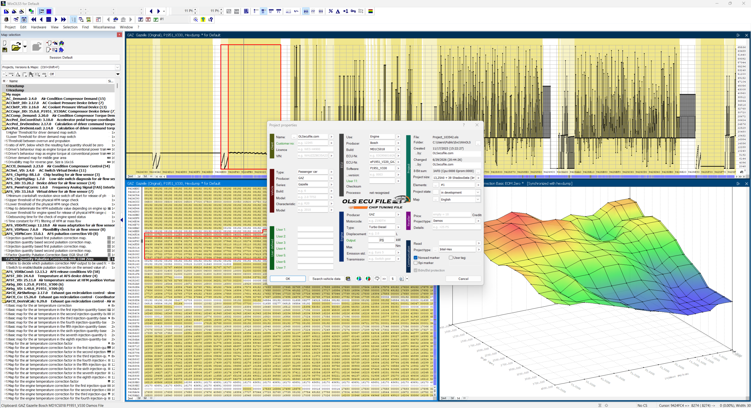Click the speech bubble comment icon

377,279
